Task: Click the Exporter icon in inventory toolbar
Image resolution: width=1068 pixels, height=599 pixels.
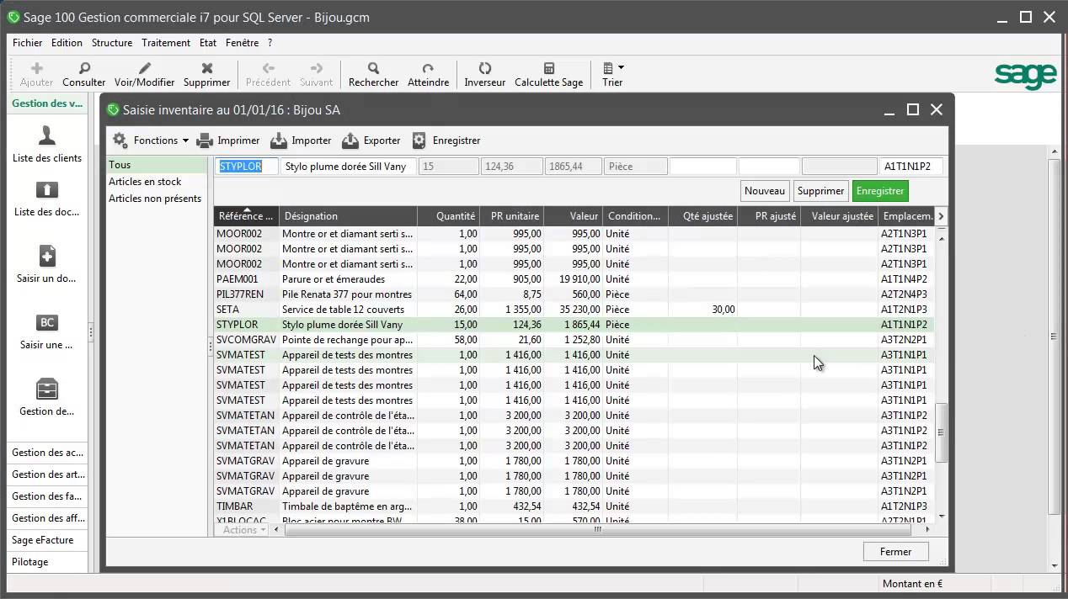Action: [x=350, y=140]
